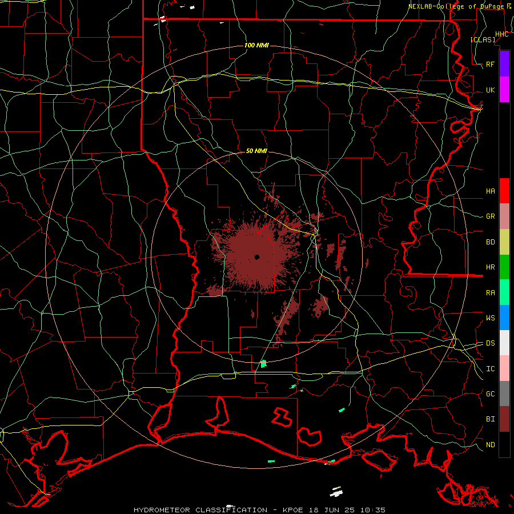The height and width of the screenshot is (514, 514).
Task: Select the "DS" legend label
Action: coord(490,343)
